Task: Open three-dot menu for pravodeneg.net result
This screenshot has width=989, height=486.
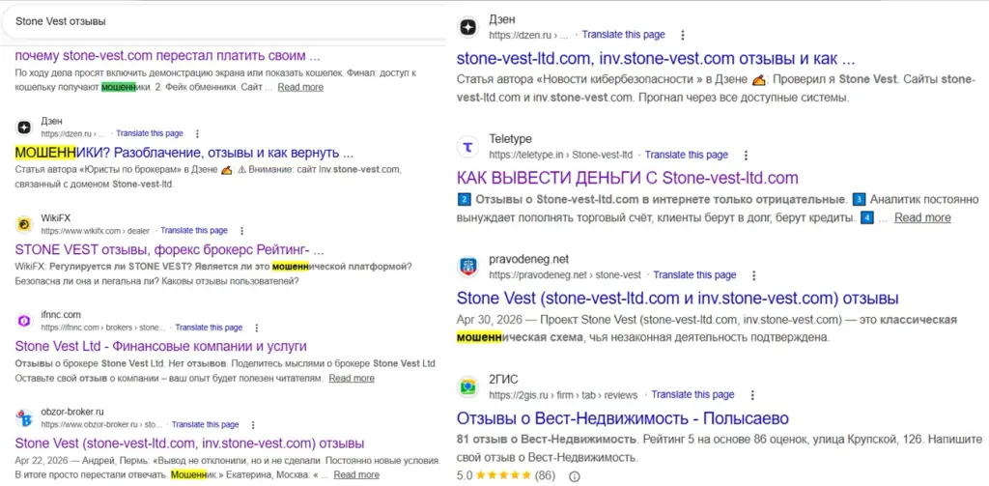Action: (x=753, y=275)
